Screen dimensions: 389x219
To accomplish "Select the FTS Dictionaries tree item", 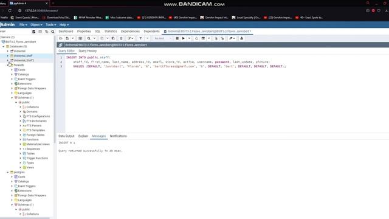I will (36, 121).
